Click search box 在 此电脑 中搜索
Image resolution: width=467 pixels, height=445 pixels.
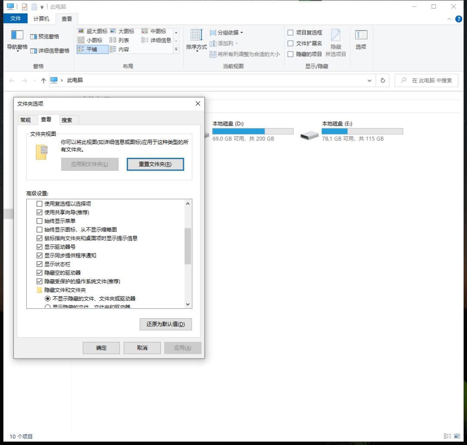coord(426,80)
